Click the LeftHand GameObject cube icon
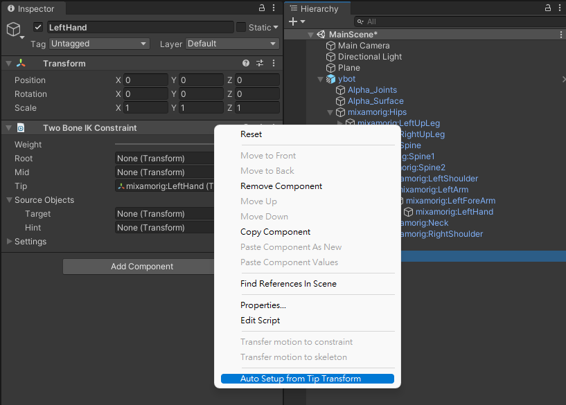Image resolution: width=566 pixels, height=405 pixels. point(14,29)
